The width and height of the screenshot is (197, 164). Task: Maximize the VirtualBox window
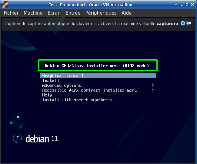pos(187,5)
